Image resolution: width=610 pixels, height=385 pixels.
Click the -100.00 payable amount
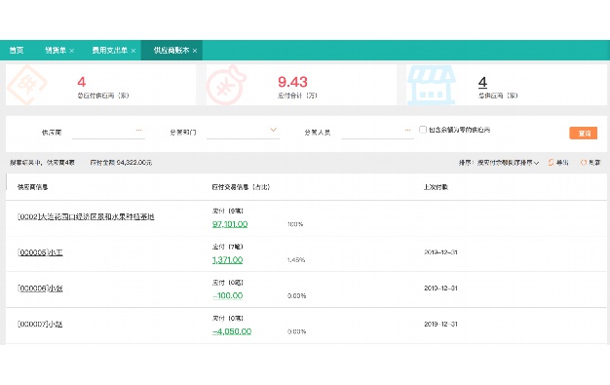[228, 296]
